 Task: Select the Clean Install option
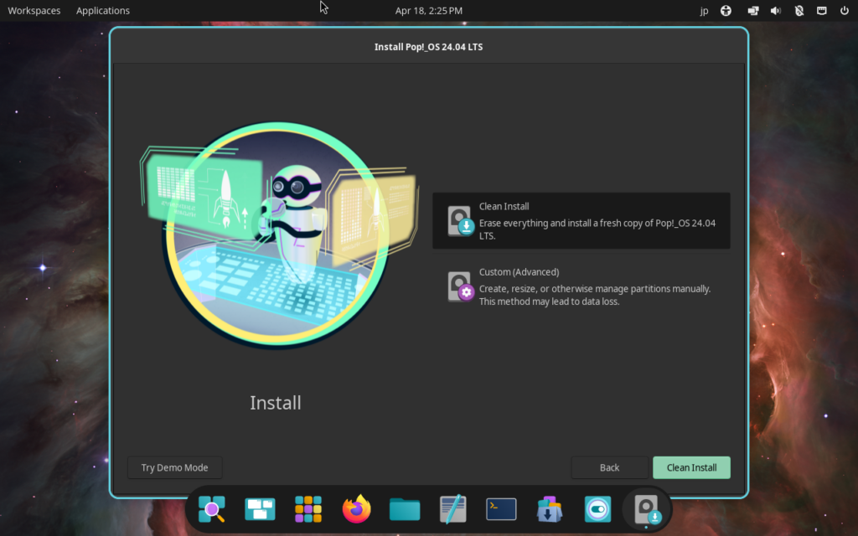tap(581, 221)
